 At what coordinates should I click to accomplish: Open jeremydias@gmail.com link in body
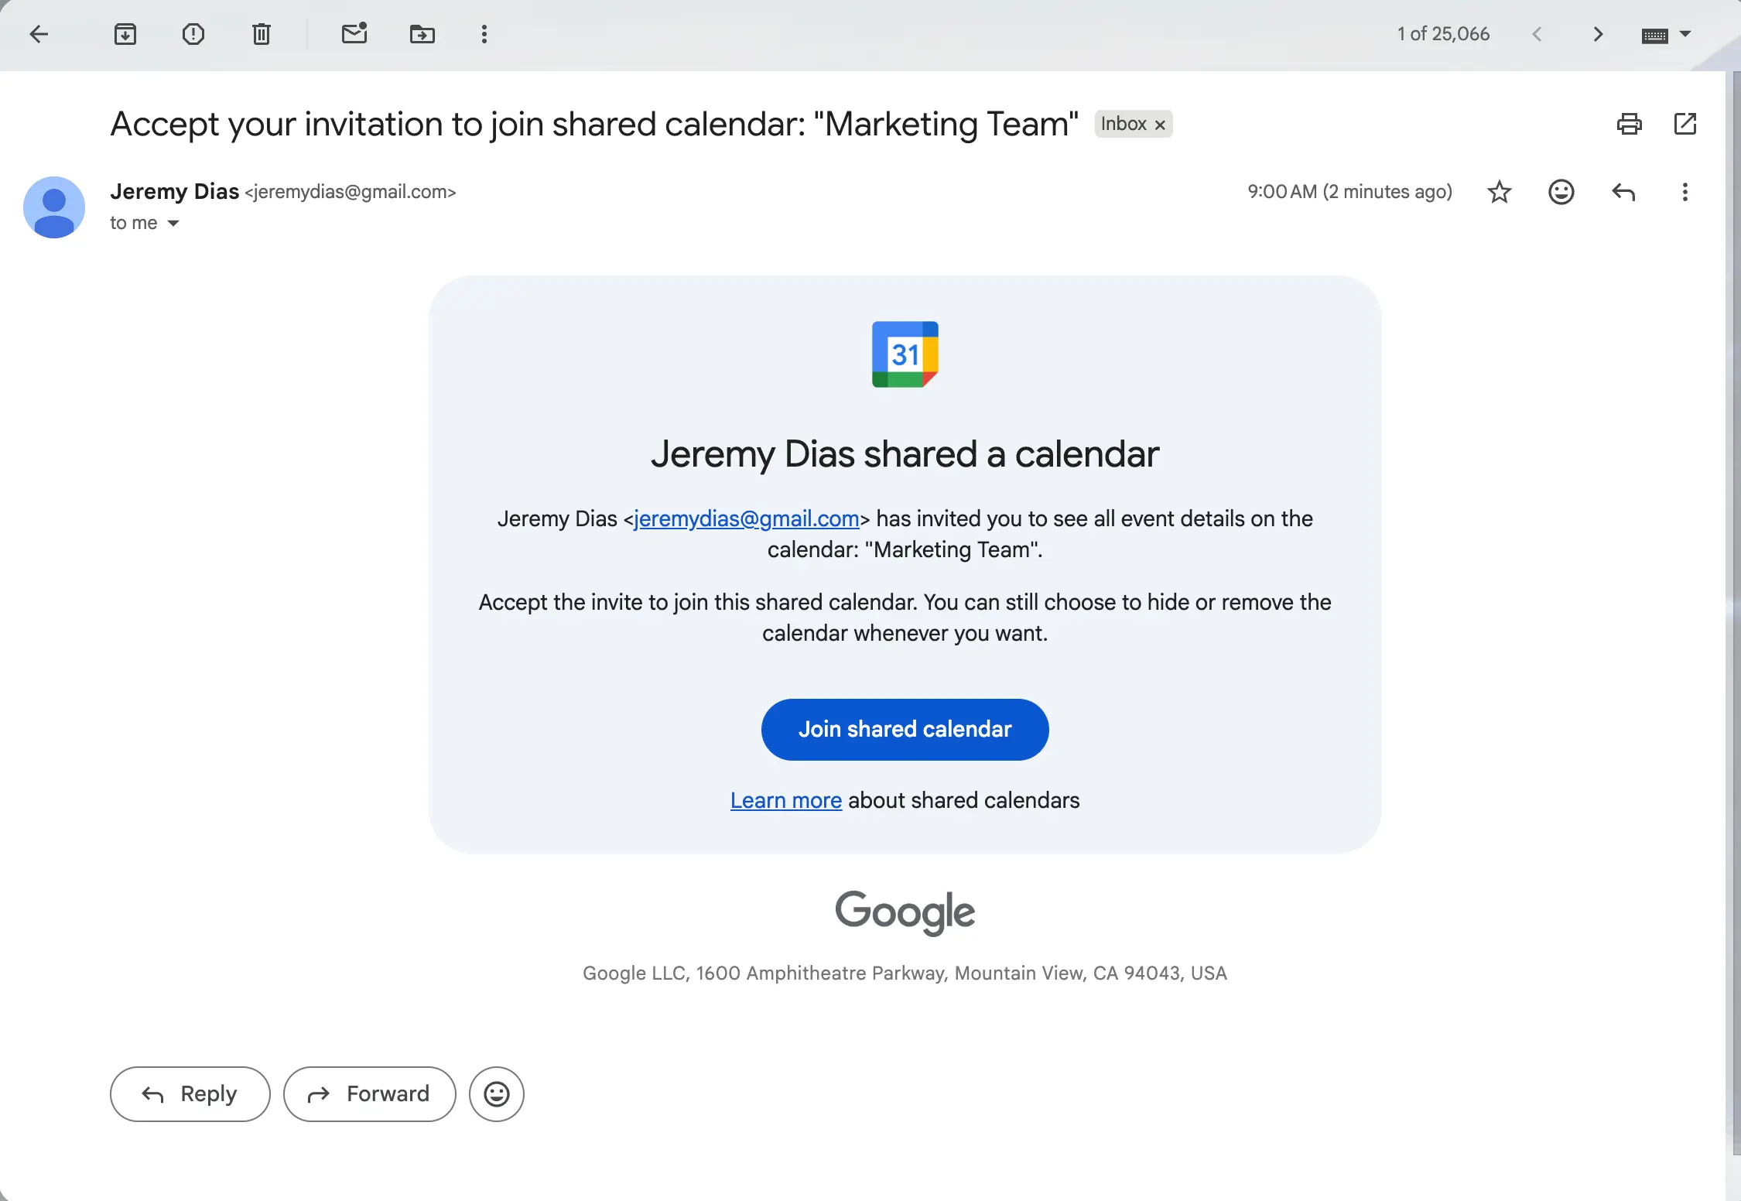click(x=746, y=518)
